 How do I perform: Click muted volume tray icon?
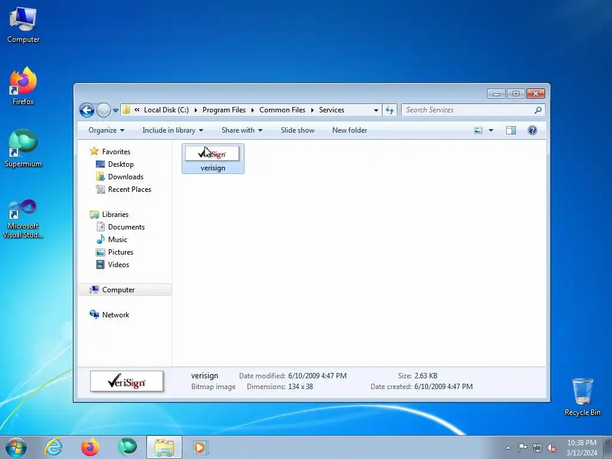pos(552,448)
